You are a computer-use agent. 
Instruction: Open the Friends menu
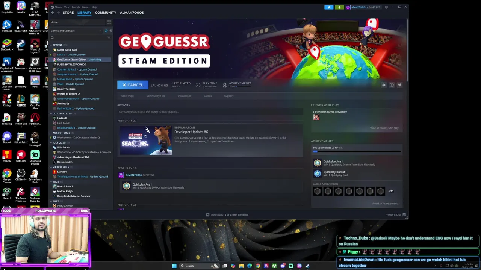76,7
